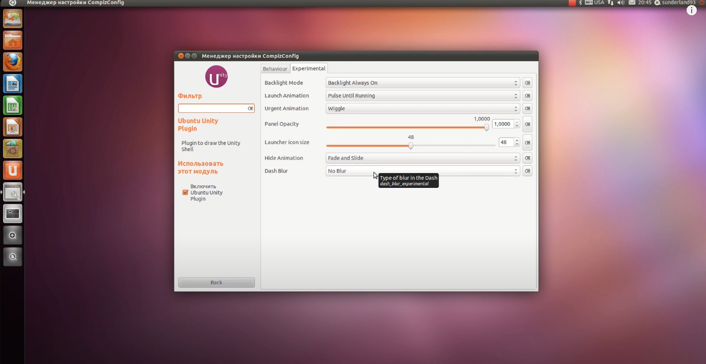Increase Panel Opacity with the spin up arrow
The height and width of the screenshot is (364, 706).
tap(517, 122)
